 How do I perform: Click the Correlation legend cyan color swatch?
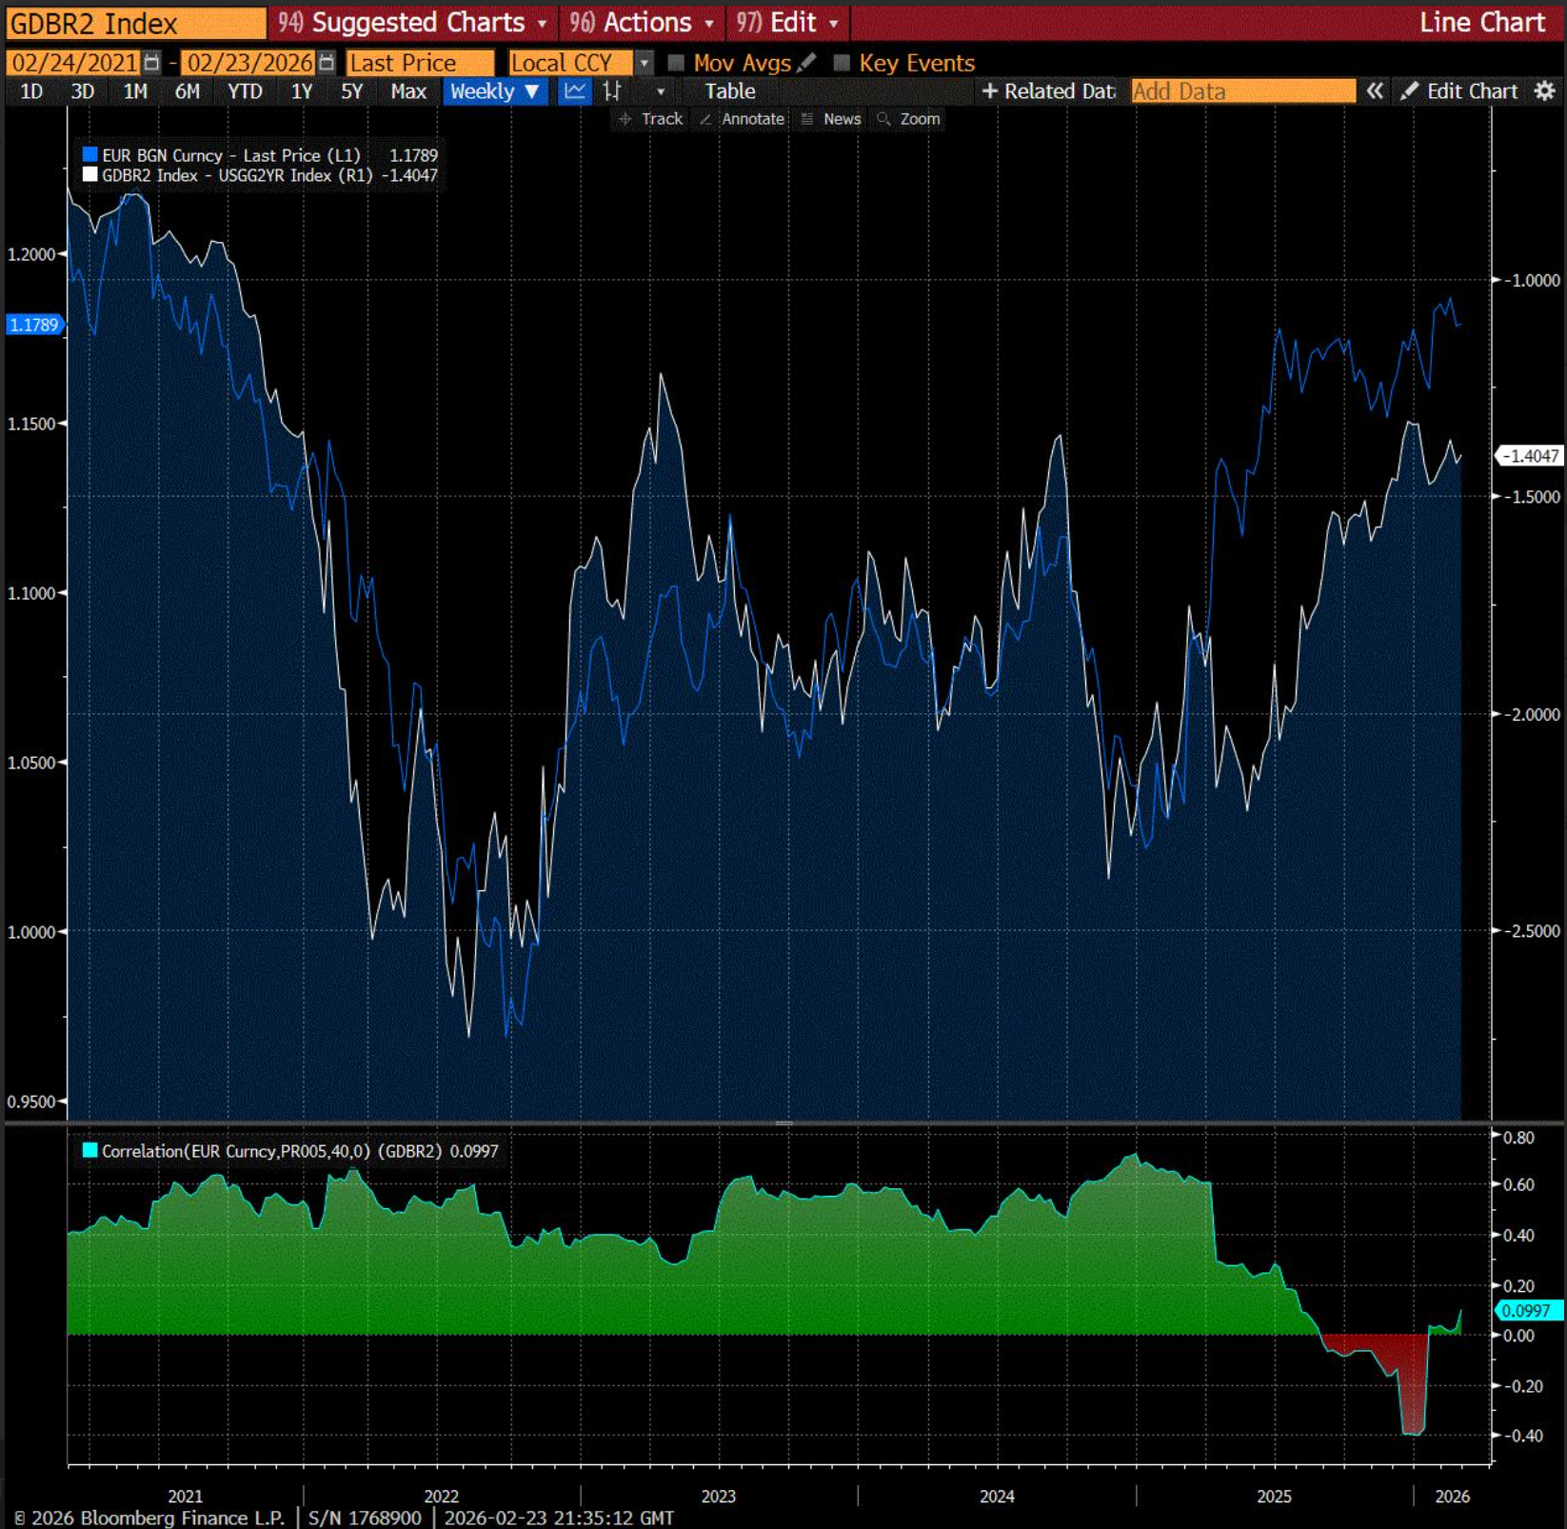90,1150
